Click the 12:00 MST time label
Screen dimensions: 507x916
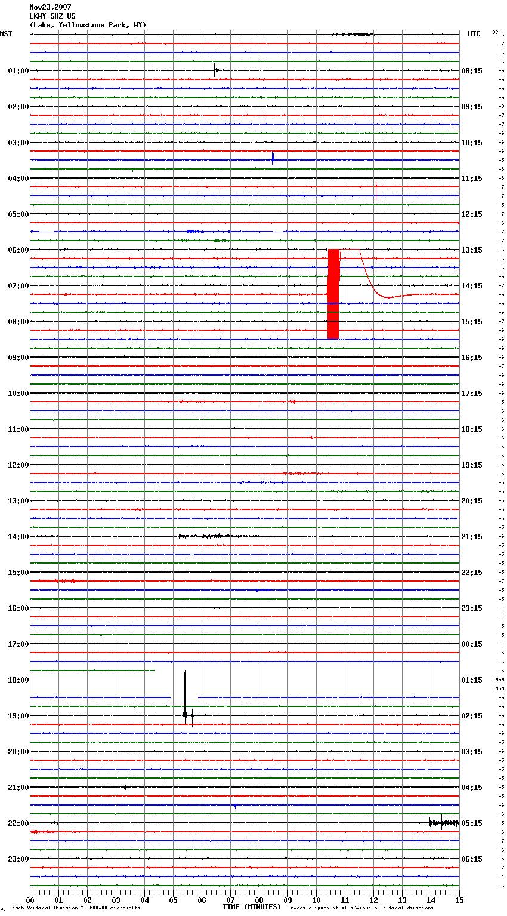pyautogui.click(x=18, y=465)
